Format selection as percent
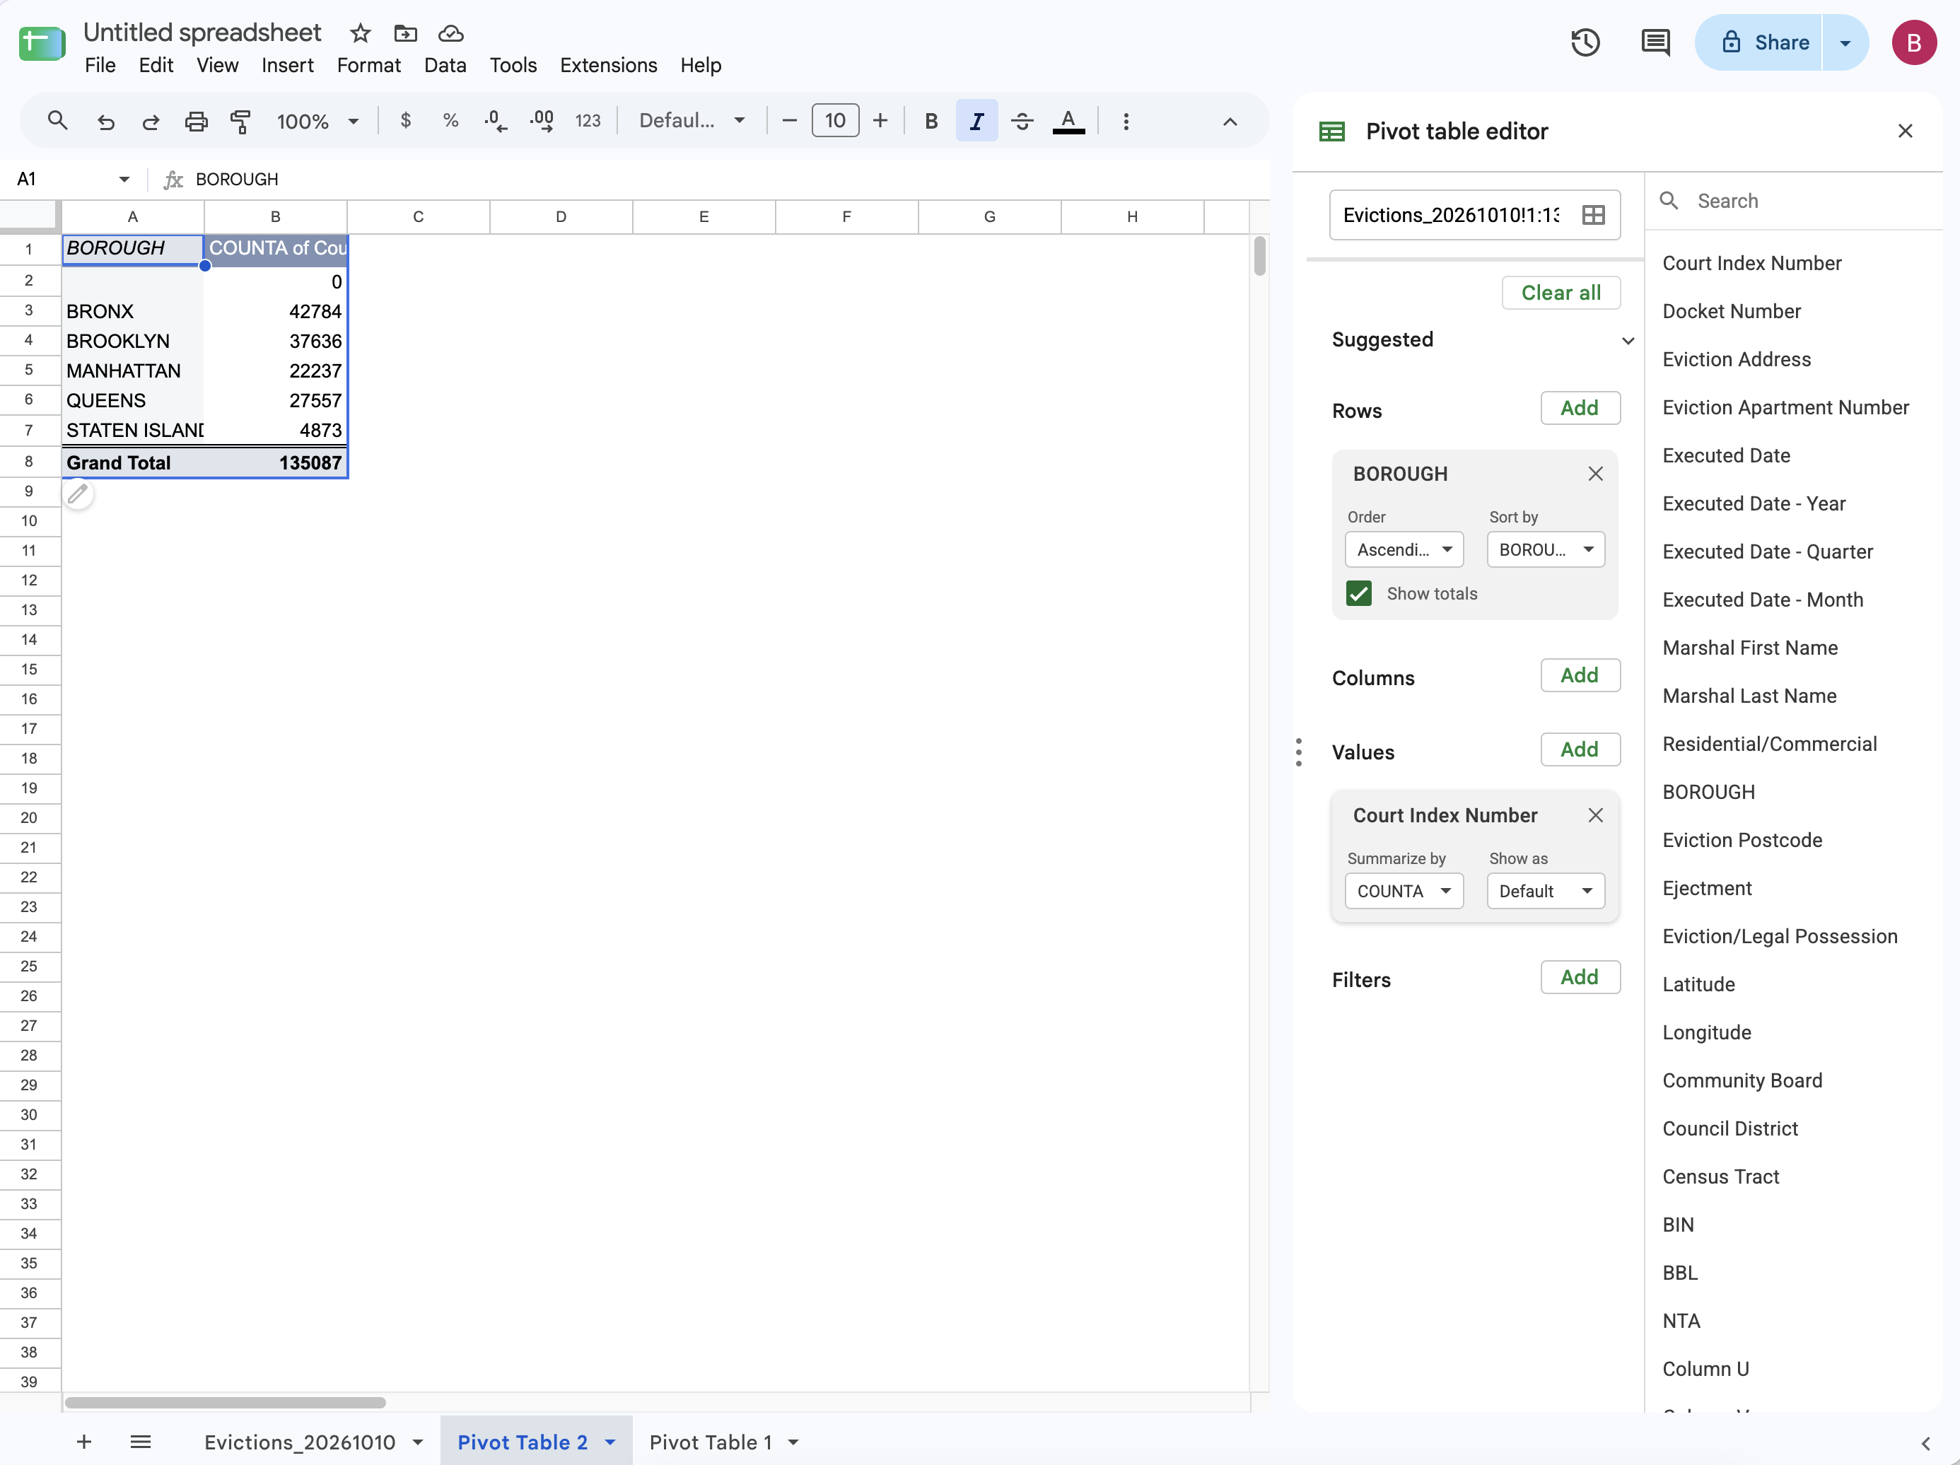This screenshot has width=1960, height=1465. [450, 120]
